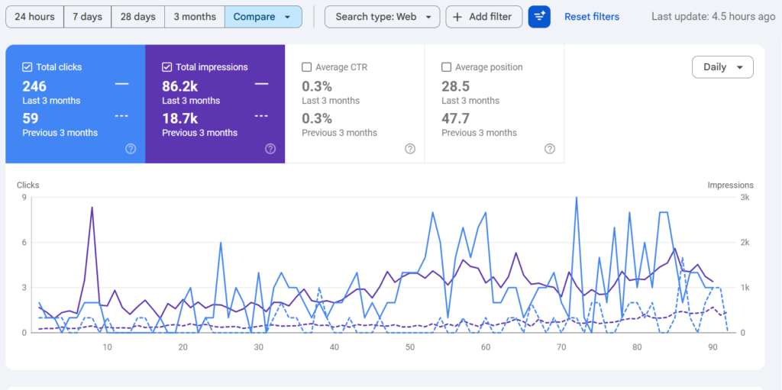Check the Average position checkbox
Image resolution: width=782 pixels, height=390 pixels.
click(446, 67)
